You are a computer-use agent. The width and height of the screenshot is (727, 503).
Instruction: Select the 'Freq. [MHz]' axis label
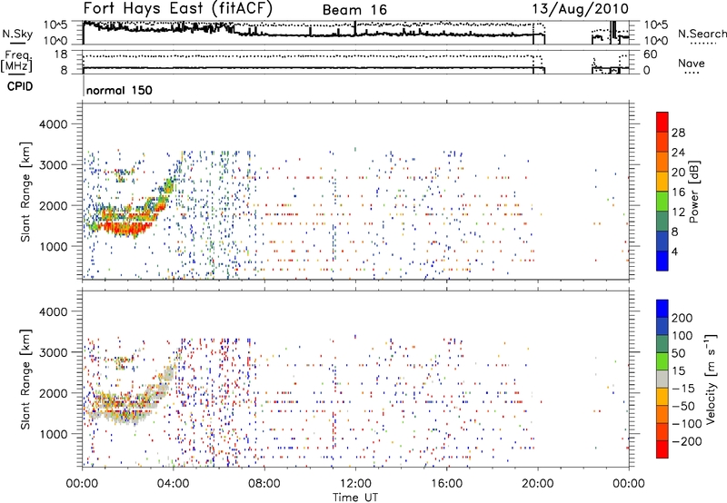click(x=16, y=62)
